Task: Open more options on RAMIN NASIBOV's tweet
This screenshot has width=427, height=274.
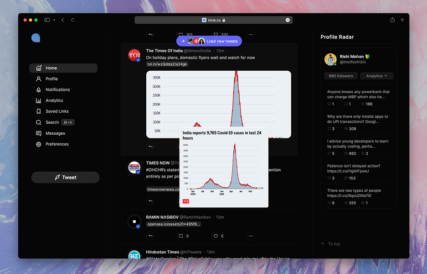Action: pyautogui.click(x=251, y=236)
